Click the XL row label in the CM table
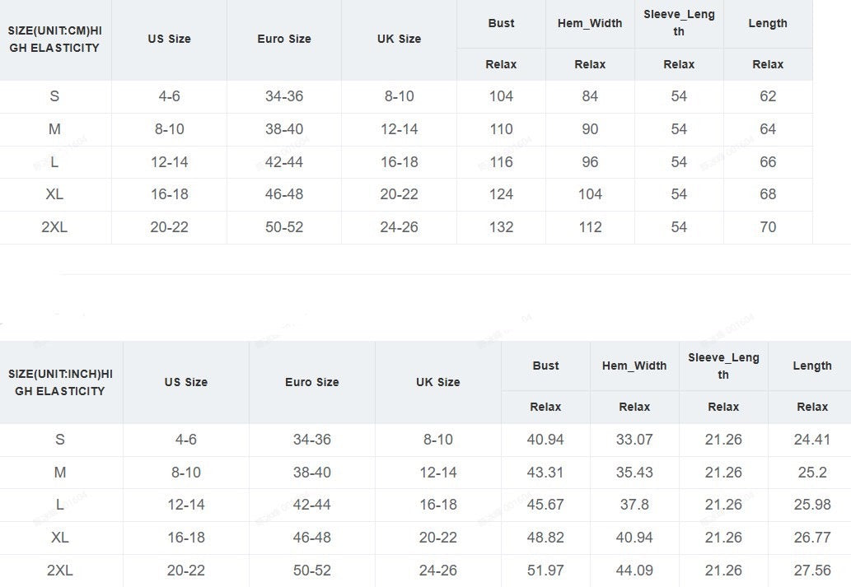The height and width of the screenshot is (587, 851). pyautogui.click(x=54, y=194)
